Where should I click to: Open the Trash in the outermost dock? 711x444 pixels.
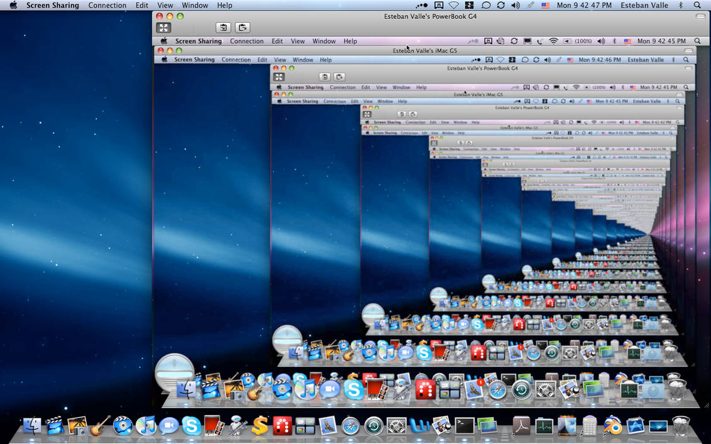(681, 426)
